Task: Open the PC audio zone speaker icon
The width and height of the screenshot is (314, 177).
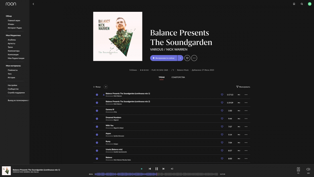Action: point(298,169)
